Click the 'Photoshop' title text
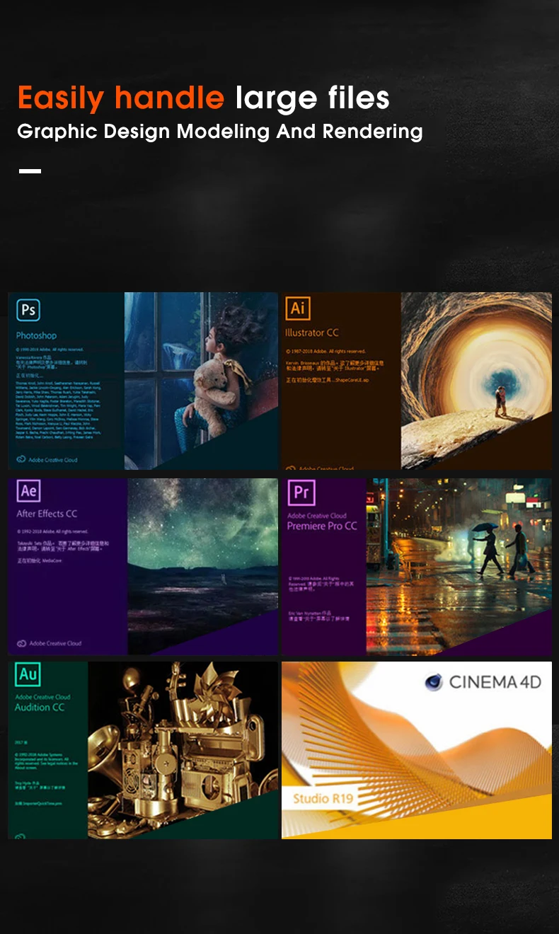The height and width of the screenshot is (934, 559). (x=36, y=335)
